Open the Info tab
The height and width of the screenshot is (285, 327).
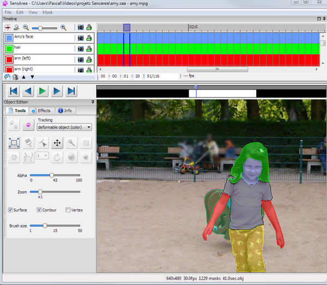64,111
